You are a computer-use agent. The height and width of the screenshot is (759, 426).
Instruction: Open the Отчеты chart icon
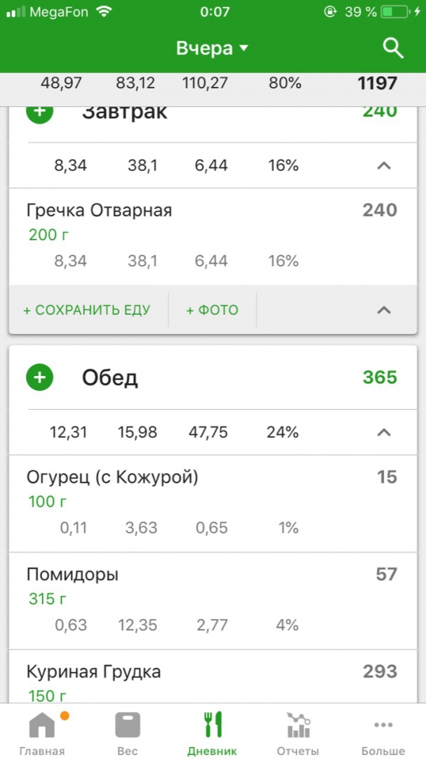[298, 725]
